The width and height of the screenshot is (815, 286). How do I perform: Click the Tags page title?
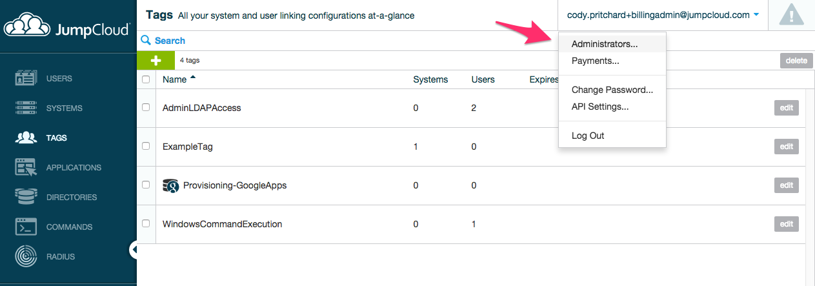159,15
